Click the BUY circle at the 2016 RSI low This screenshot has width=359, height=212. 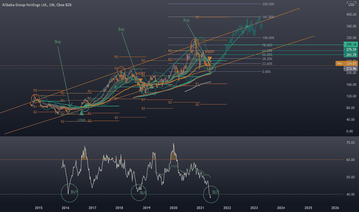point(70,193)
